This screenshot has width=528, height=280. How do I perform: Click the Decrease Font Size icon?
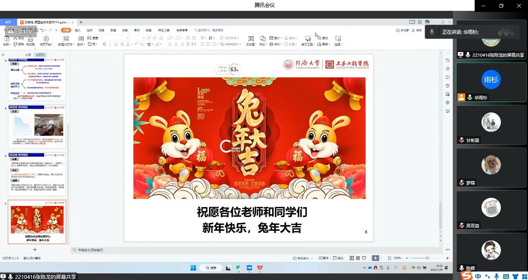[x=155, y=38]
